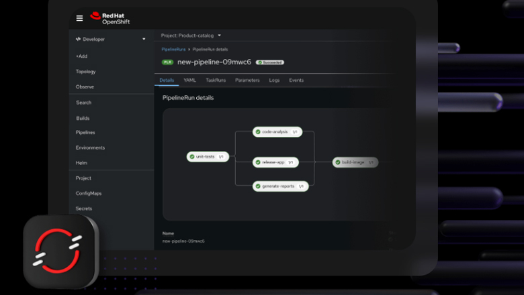Open the Project: Product-catalog dropdown

tap(191, 36)
